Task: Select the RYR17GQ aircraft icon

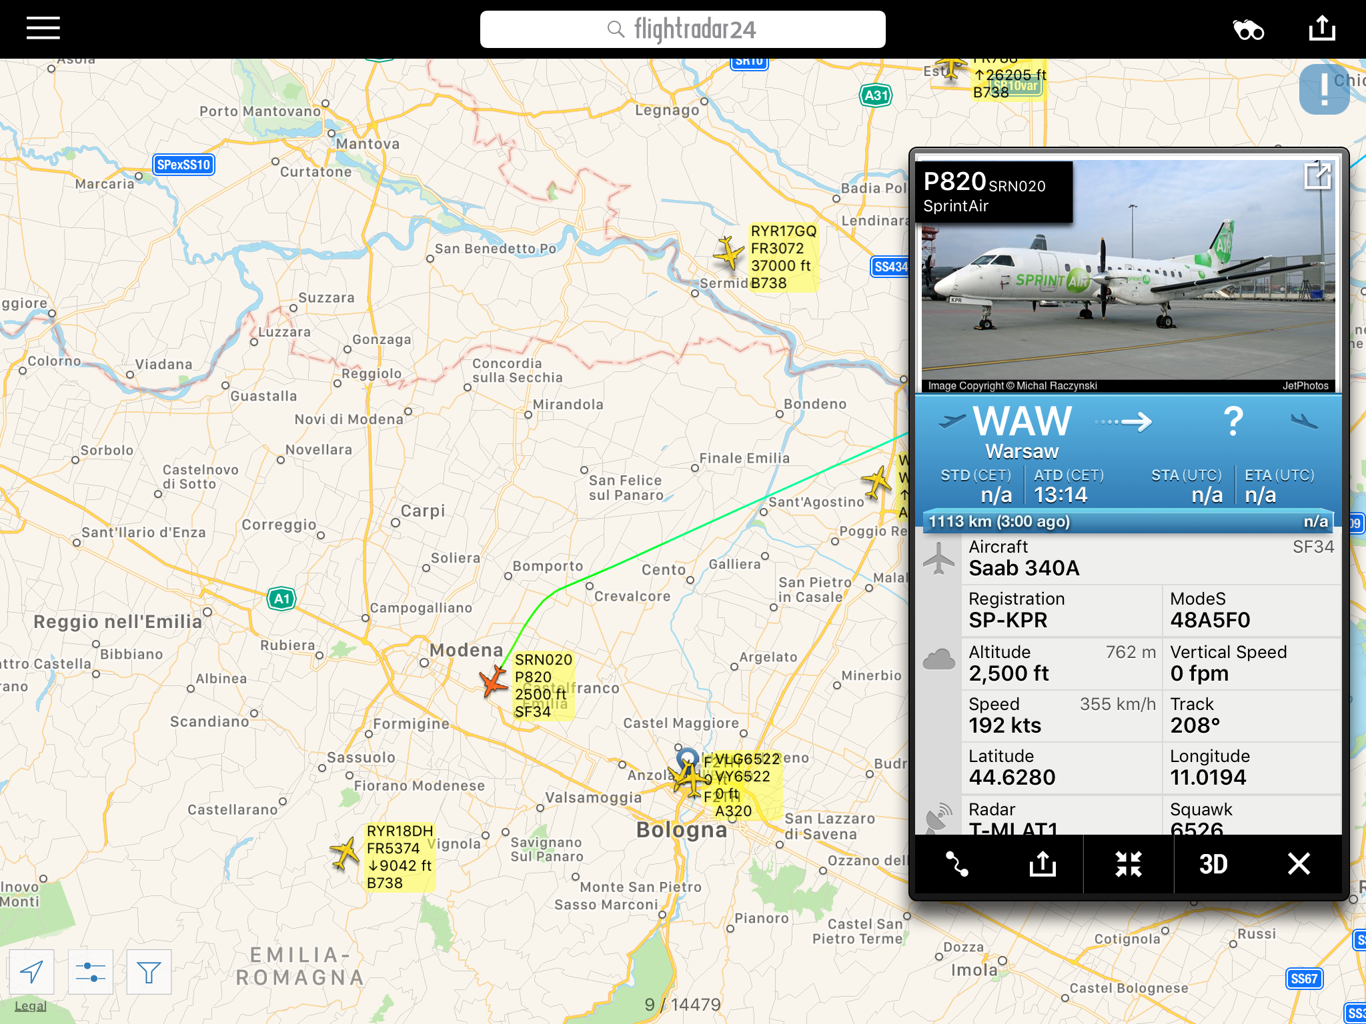Action: point(728,253)
